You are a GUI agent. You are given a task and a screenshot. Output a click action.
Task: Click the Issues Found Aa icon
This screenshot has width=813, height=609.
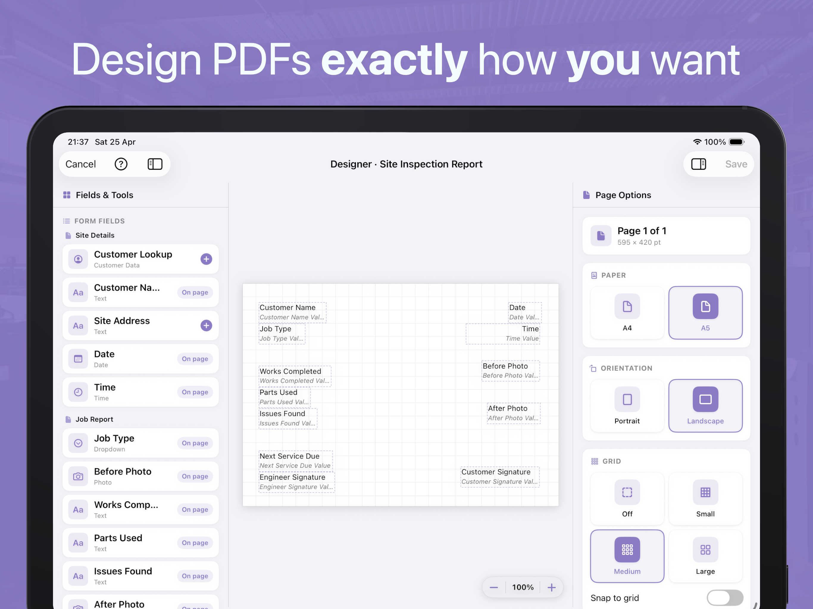(78, 576)
